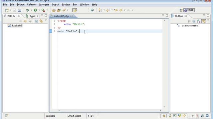Click the Open Type folder icon
This screenshot has width=213, height=119.
pos(54,10)
